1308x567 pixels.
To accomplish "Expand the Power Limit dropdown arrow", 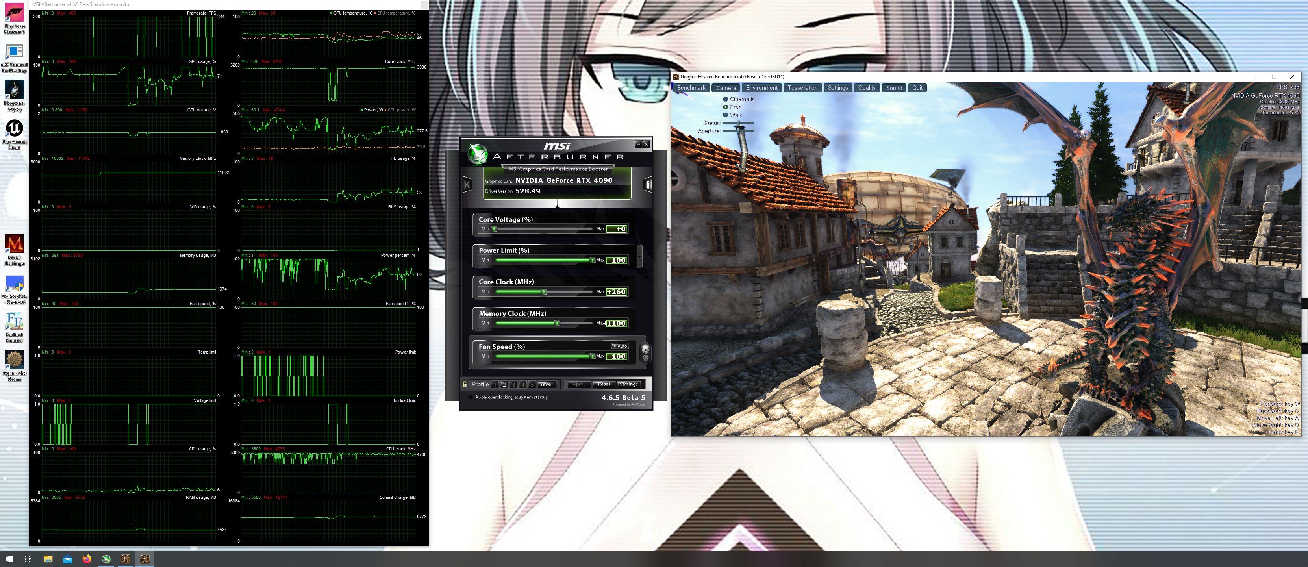I will 639,256.
